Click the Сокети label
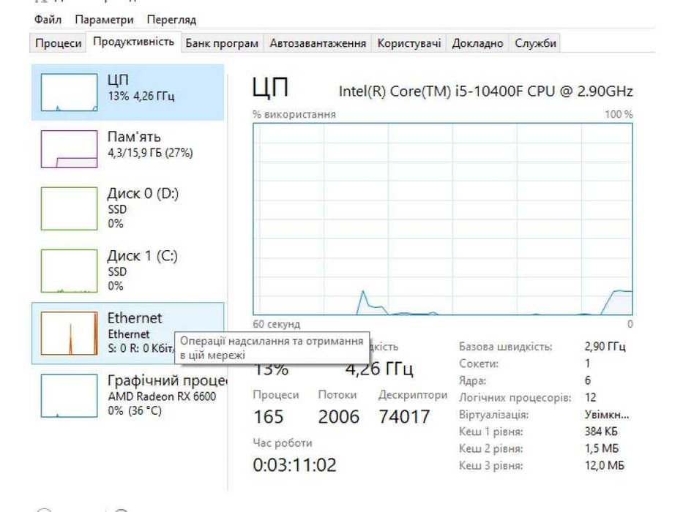This screenshot has height=512, width=683. (x=478, y=364)
